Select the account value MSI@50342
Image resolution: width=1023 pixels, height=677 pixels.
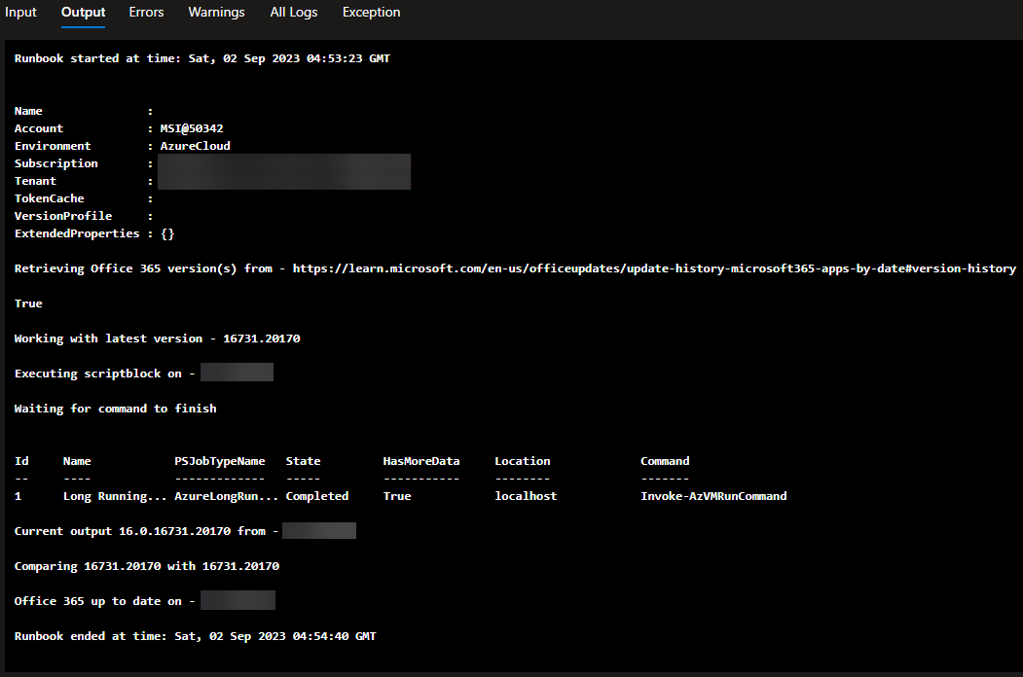pos(192,127)
